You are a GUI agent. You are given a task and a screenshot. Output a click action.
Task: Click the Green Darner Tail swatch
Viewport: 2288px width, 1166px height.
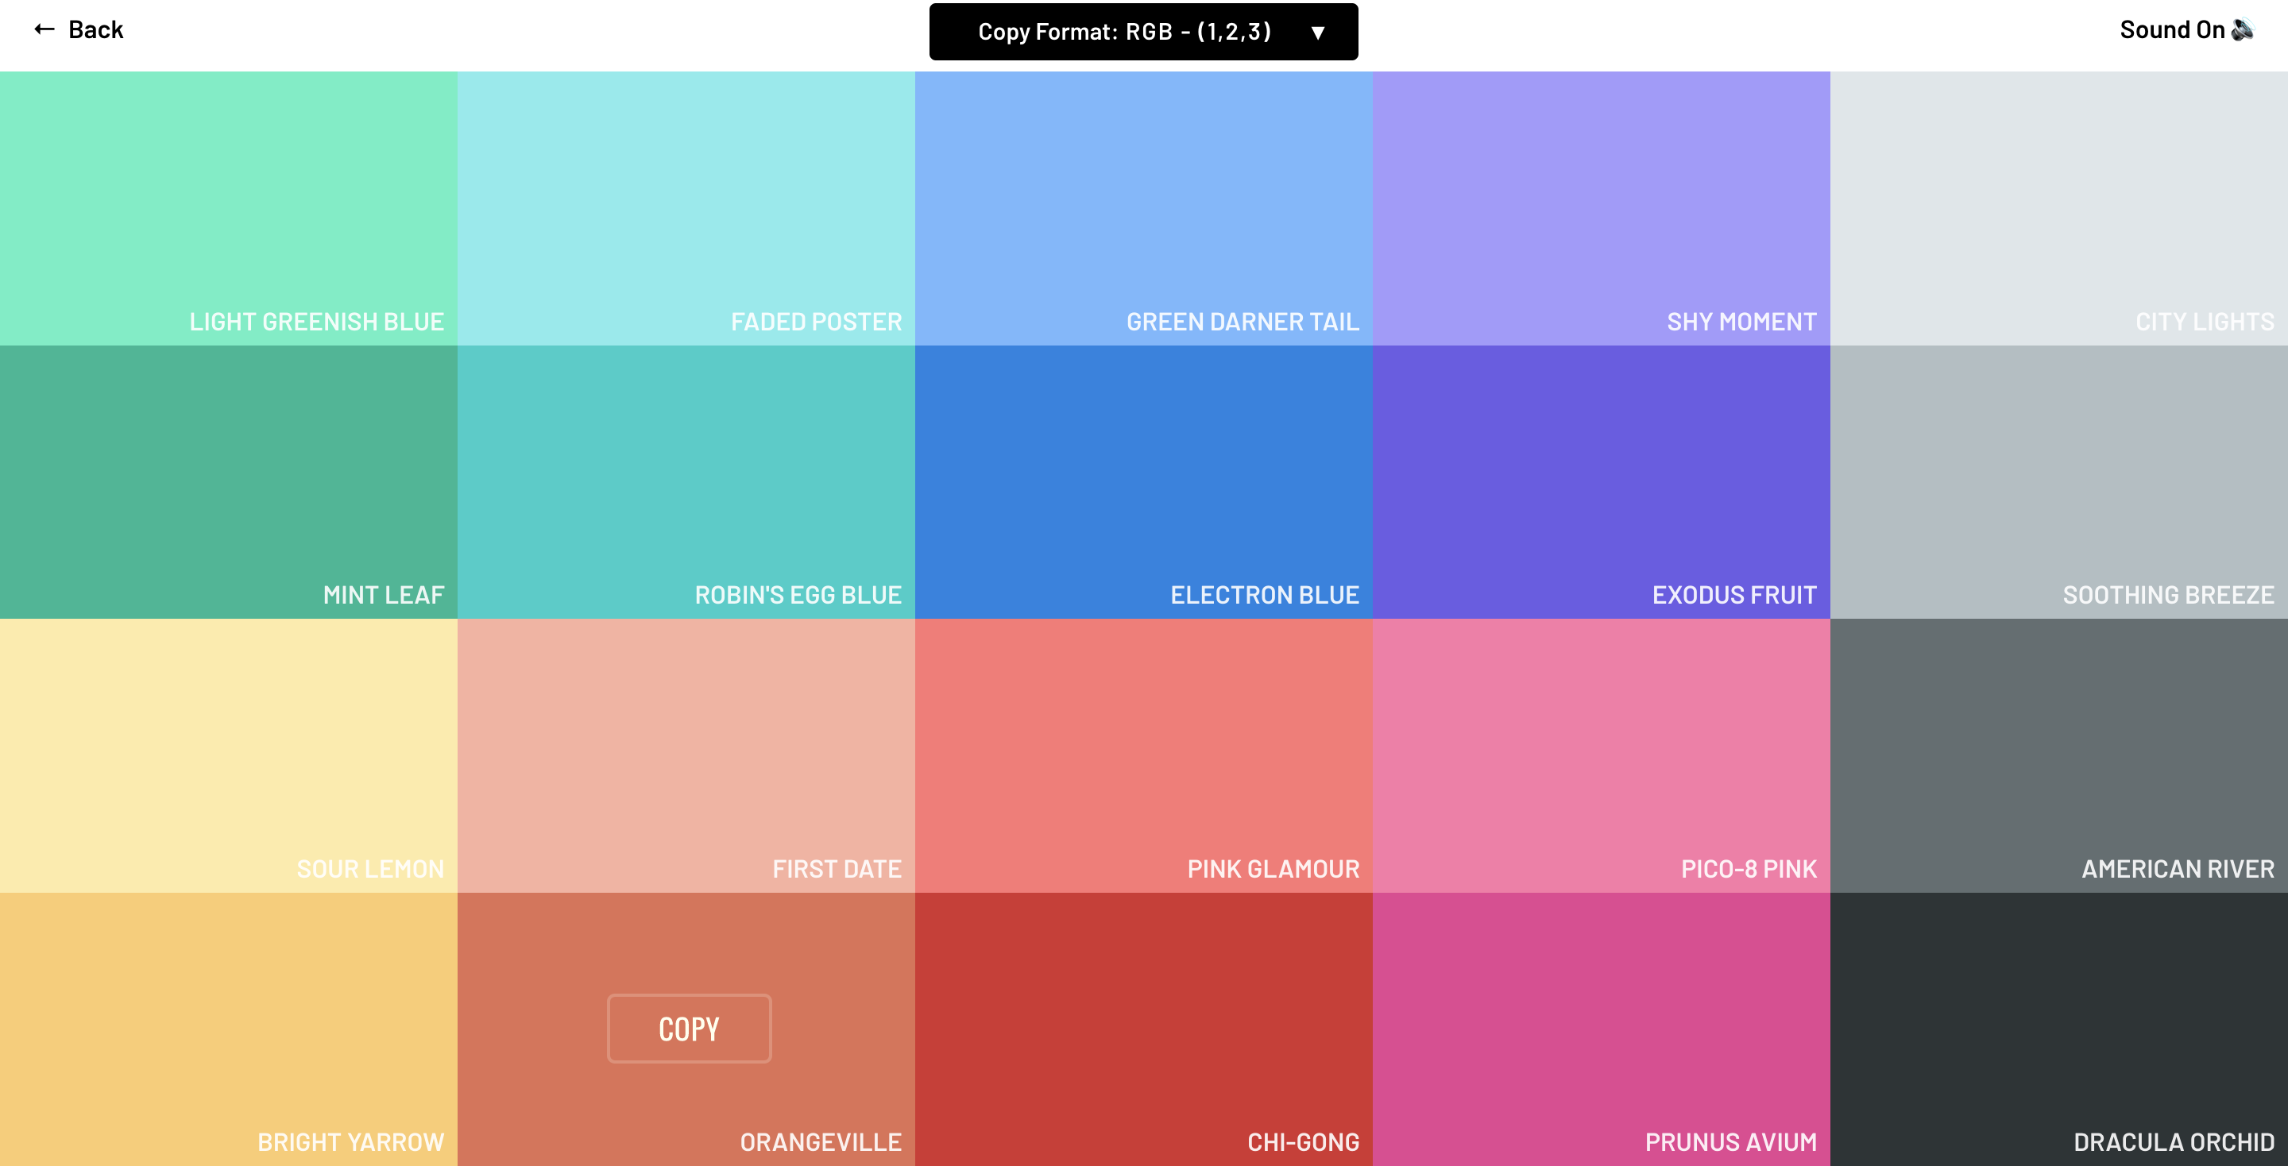1143,208
